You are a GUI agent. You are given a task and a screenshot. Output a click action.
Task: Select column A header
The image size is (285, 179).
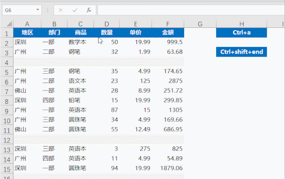point(27,24)
